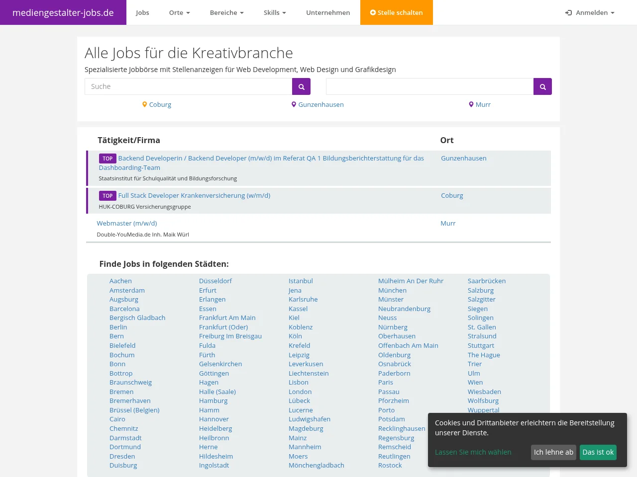Browse jobs in München

coord(392,291)
